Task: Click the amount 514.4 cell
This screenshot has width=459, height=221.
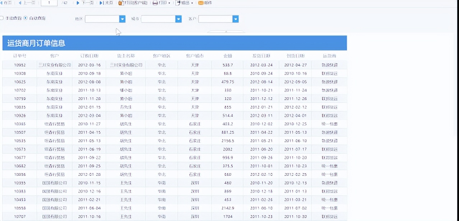Action: click(228, 116)
